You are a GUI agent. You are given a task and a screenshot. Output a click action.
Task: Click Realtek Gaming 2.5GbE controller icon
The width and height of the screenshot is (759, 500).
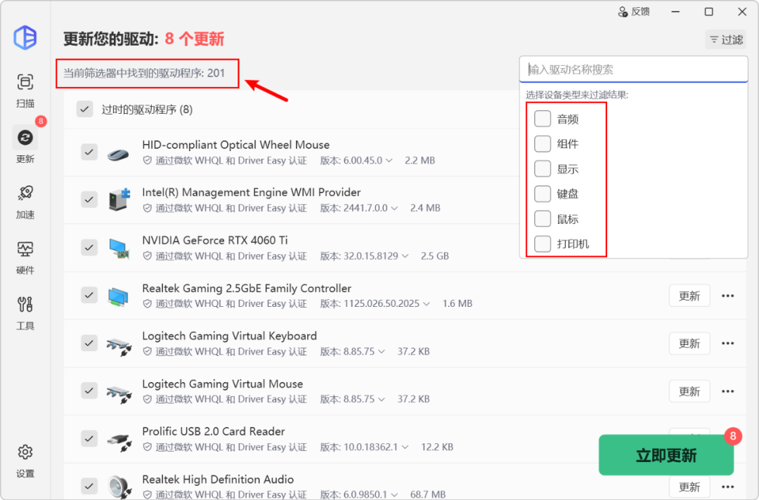pyautogui.click(x=118, y=296)
